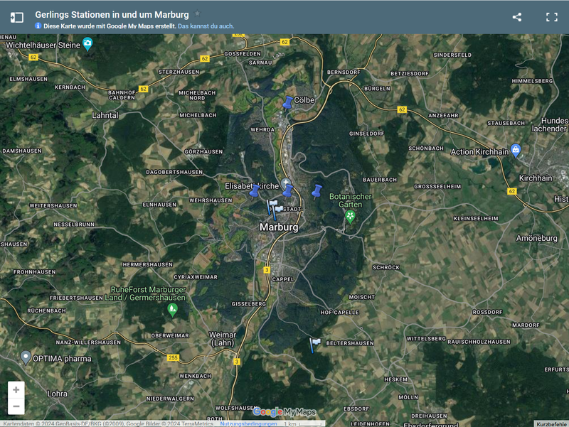569x427 pixels.
Task: Open the 'Das kannst du auch.' link
Action: tap(206, 26)
